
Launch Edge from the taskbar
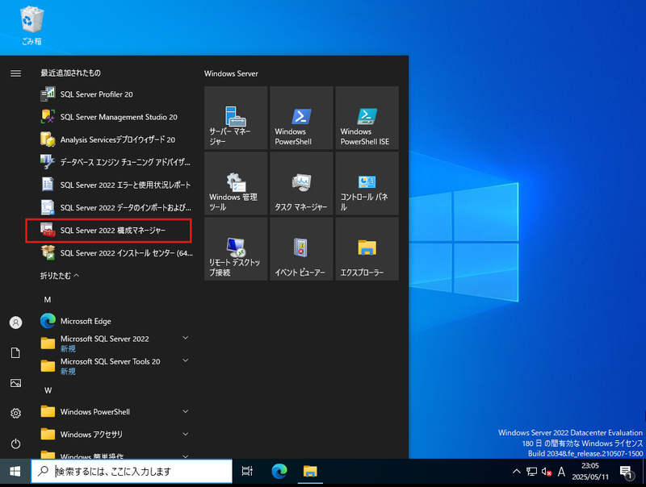click(279, 472)
